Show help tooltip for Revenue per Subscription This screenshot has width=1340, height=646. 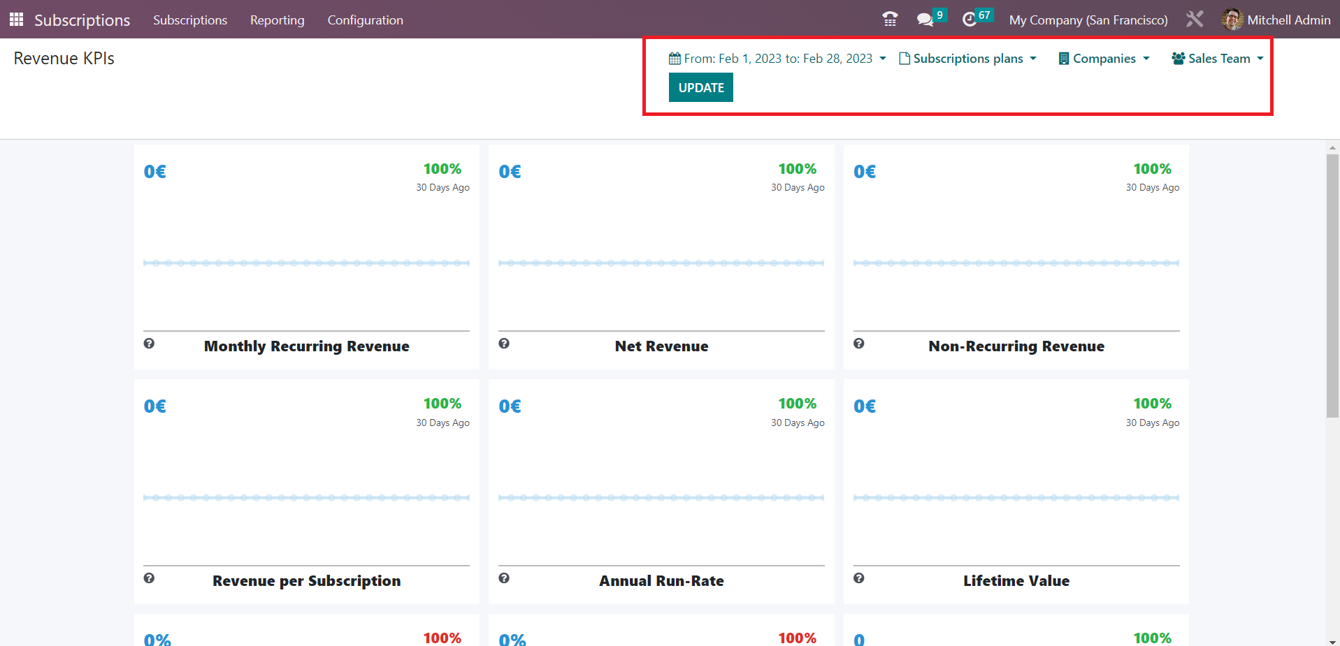pyautogui.click(x=149, y=578)
